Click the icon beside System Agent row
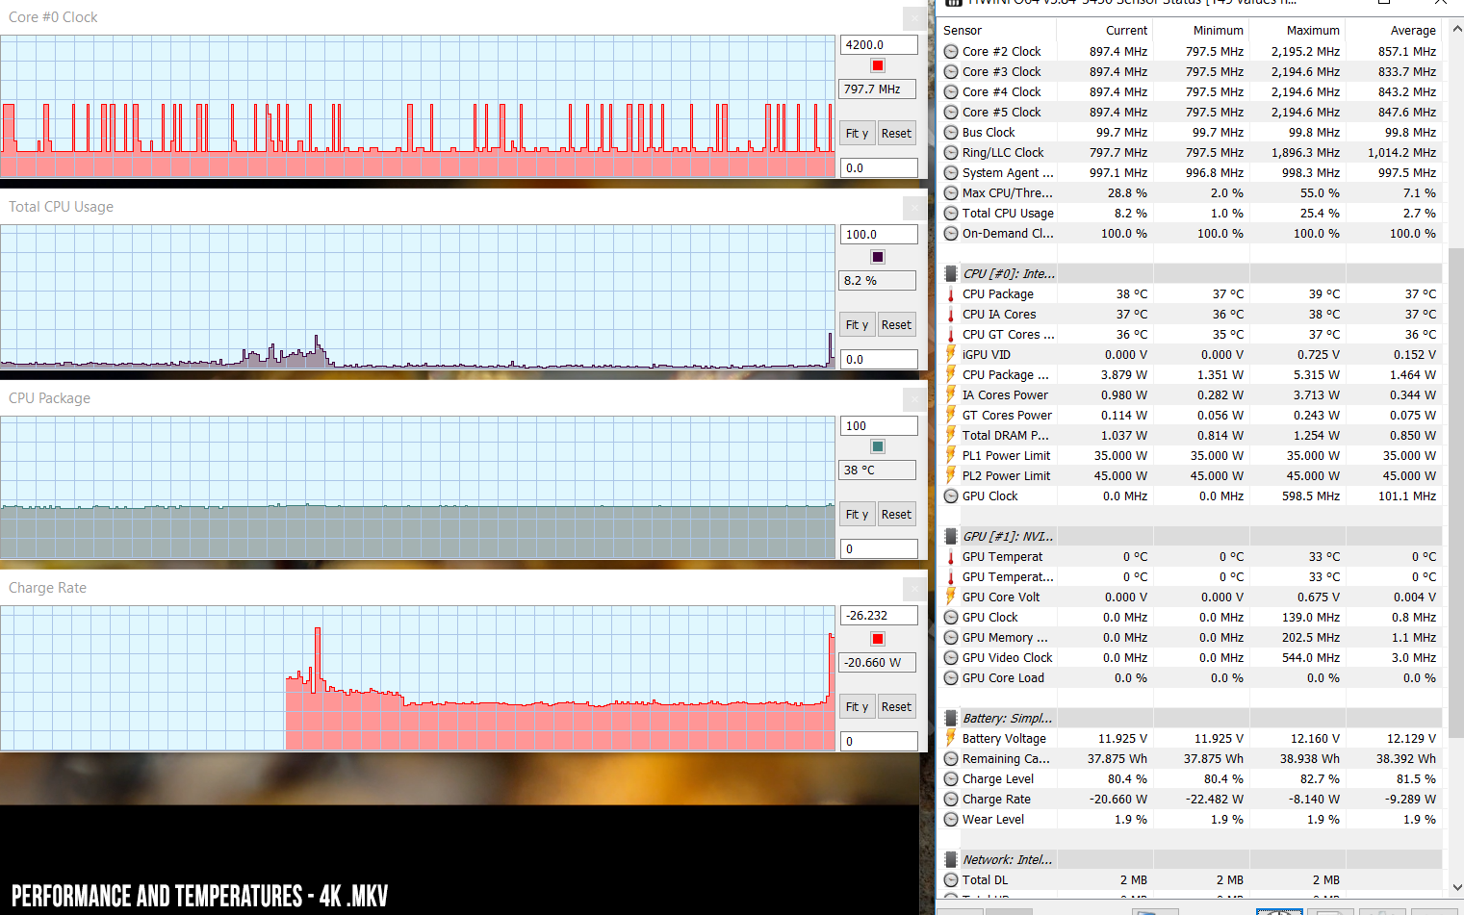 (x=951, y=173)
